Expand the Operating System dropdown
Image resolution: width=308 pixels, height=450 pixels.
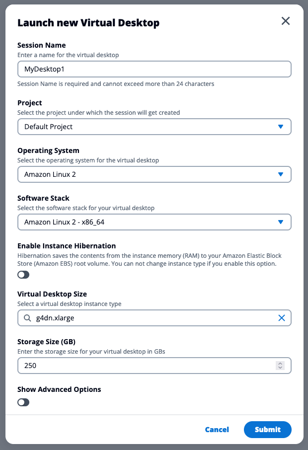tap(149, 174)
